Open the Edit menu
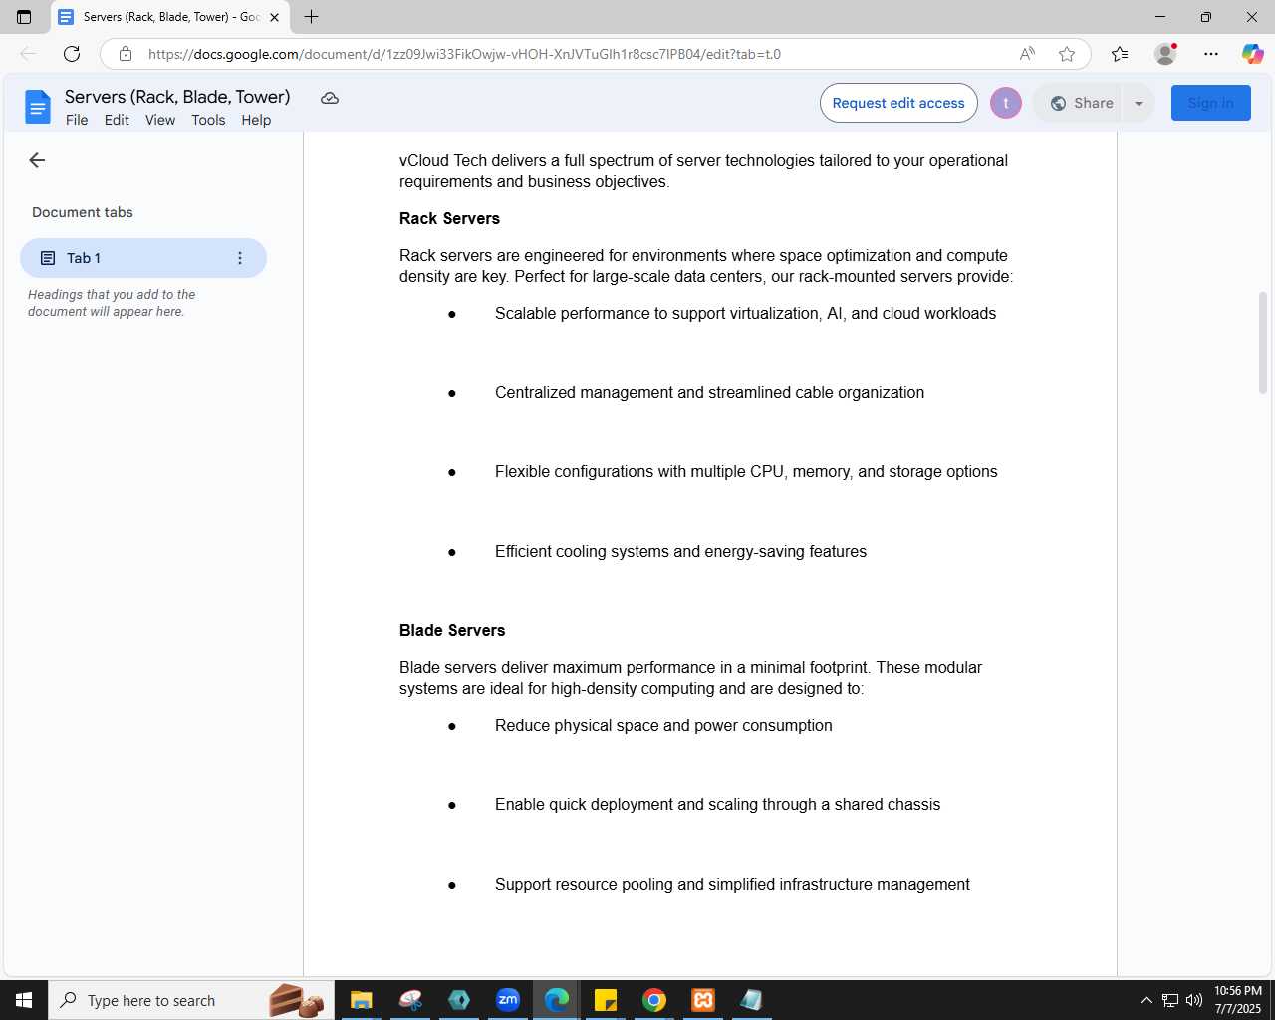This screenshot has width=1275, height=1020. click(x=117, y=120)
